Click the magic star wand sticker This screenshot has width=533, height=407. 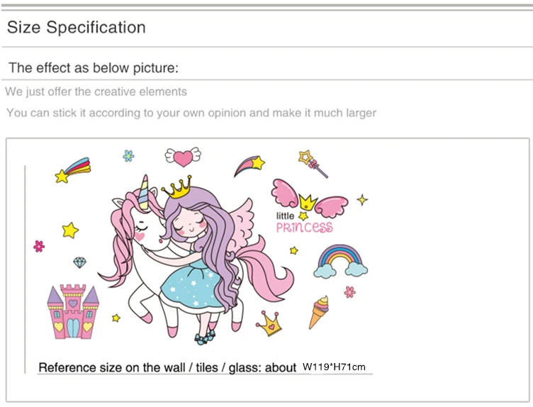[x=313, y=162]
